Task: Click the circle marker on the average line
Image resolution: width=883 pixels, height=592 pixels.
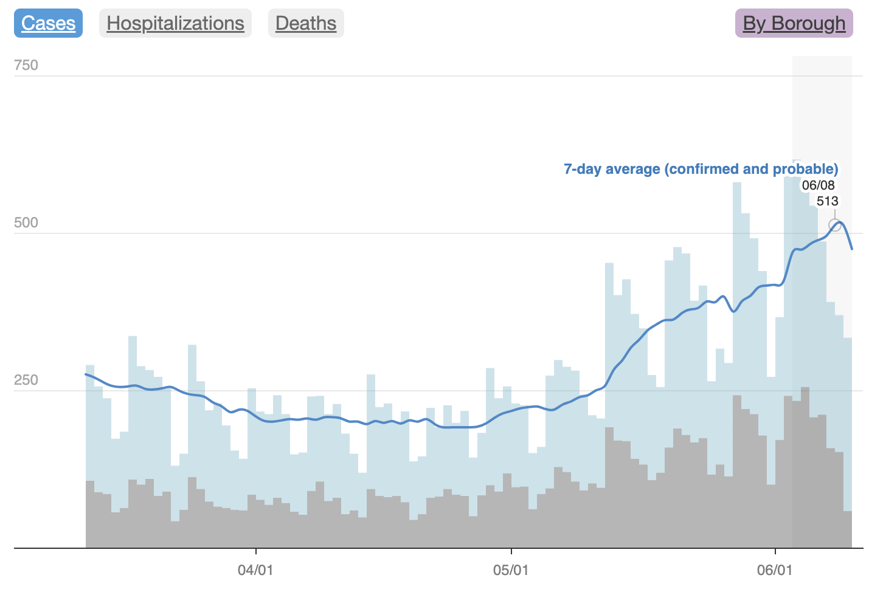Action: 835,225
